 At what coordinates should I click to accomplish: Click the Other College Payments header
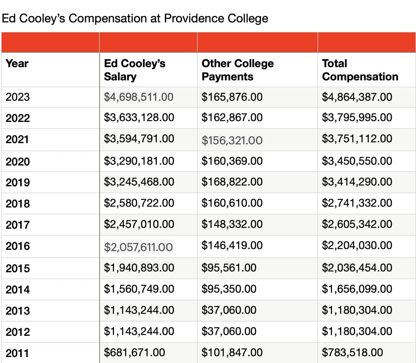(x=238, y=70)
